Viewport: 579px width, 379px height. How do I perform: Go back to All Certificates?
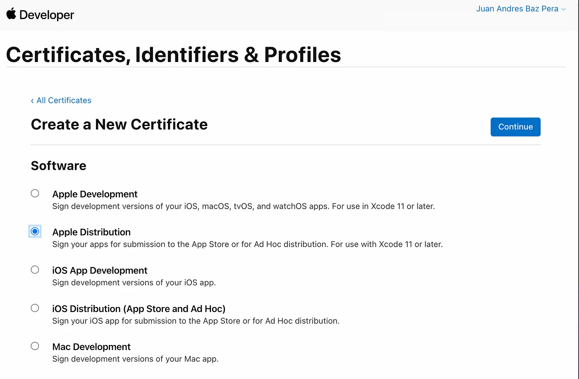tap(61, 100)
